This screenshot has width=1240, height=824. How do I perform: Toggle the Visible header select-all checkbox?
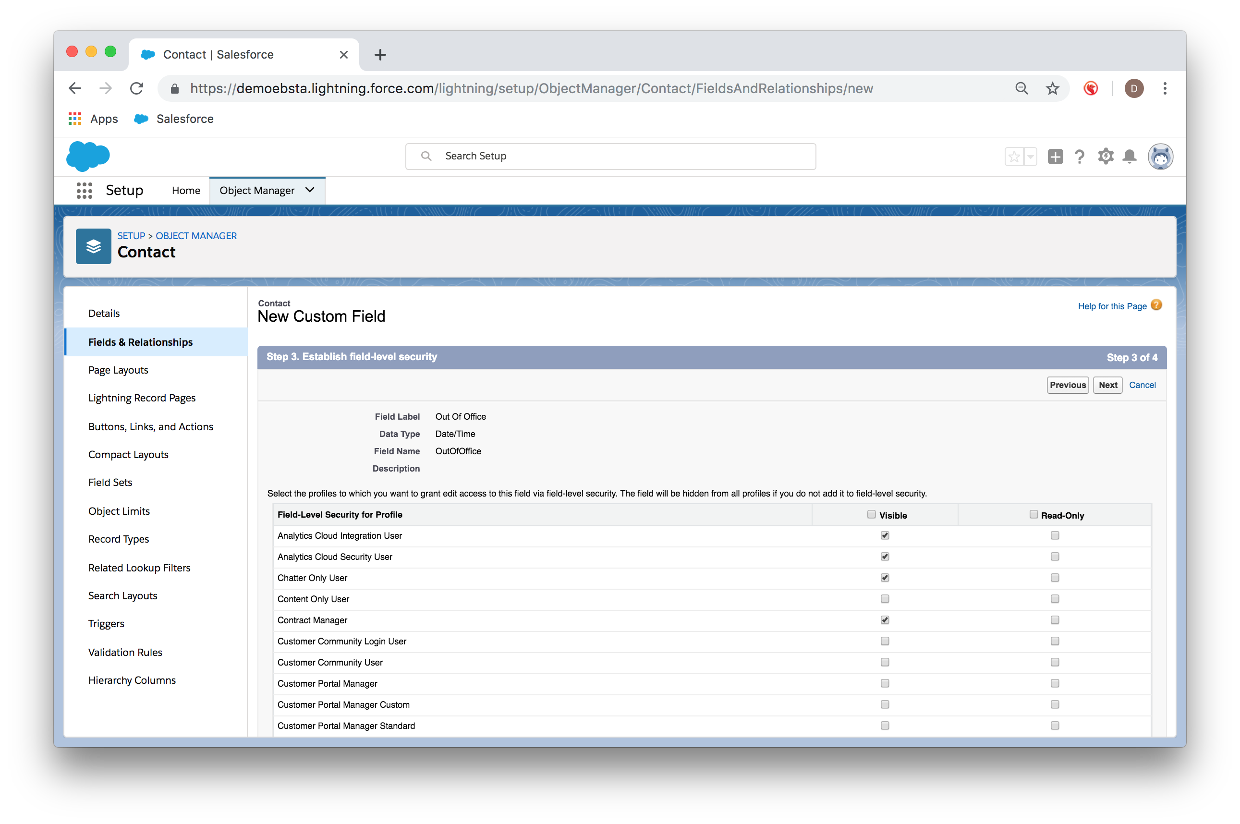coord(871,514)
